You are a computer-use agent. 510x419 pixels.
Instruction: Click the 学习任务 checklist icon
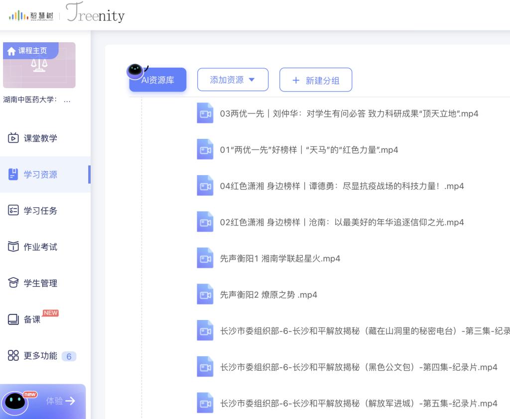[13, 210]
